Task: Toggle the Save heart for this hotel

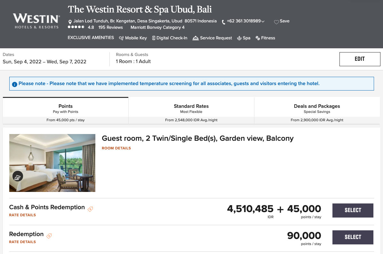Action: [x=276, y=21]
